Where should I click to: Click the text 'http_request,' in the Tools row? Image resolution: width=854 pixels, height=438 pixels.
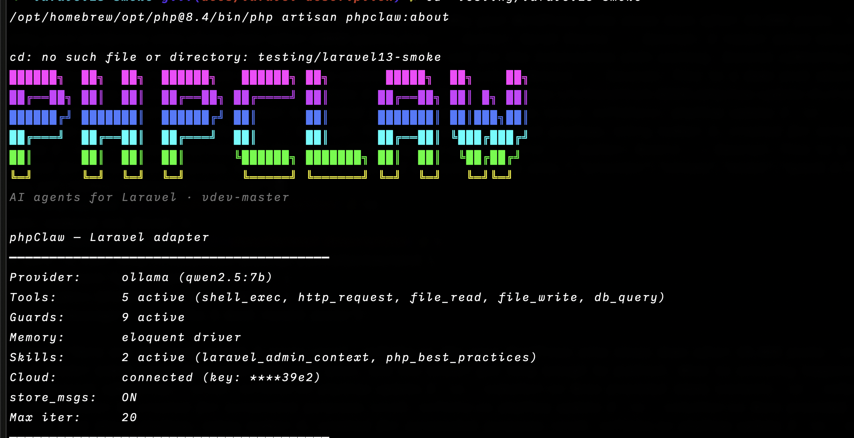(x=349, y=297)
